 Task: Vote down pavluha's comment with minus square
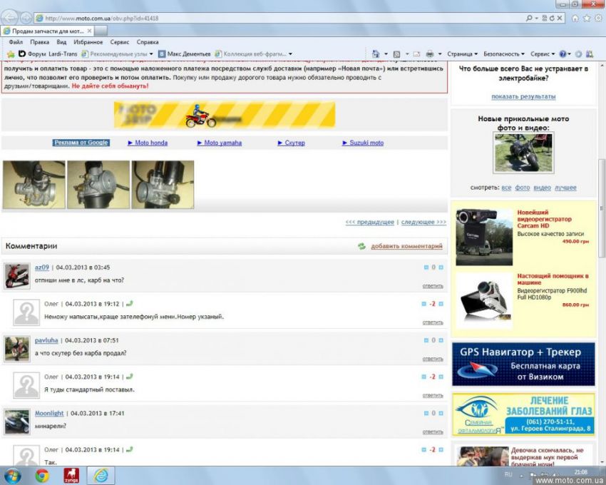(x=426, y=340)
